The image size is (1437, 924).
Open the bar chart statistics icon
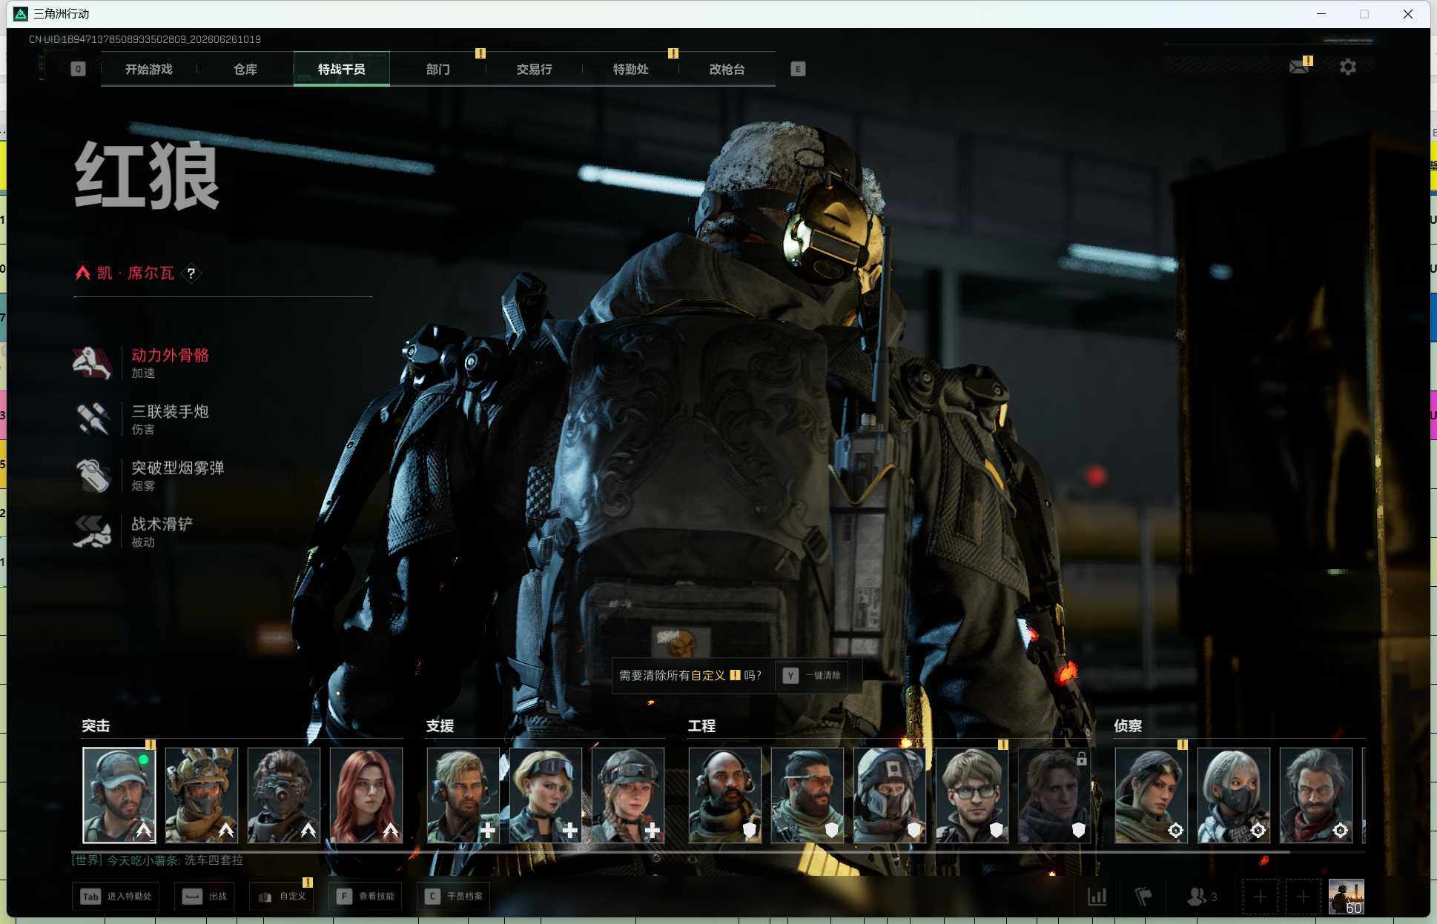(1097, 897)
